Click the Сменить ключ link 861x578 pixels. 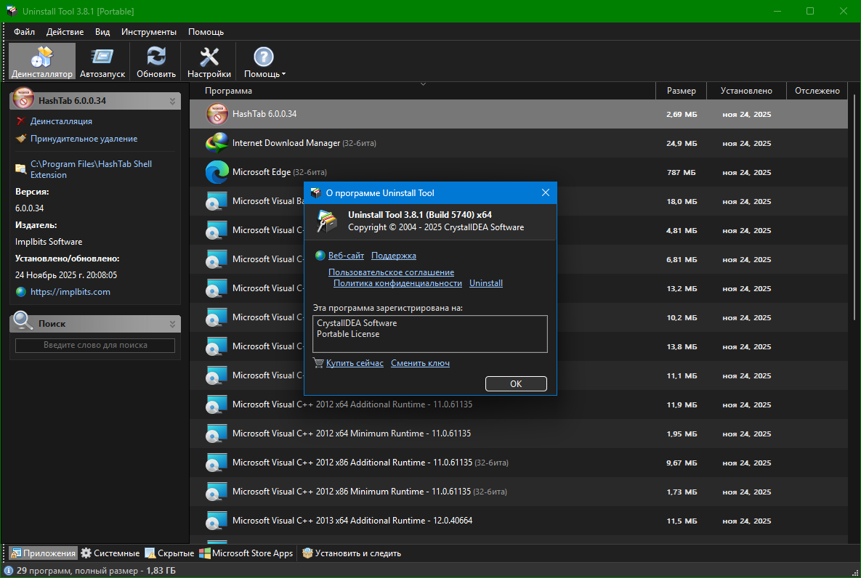coord(420,363)
